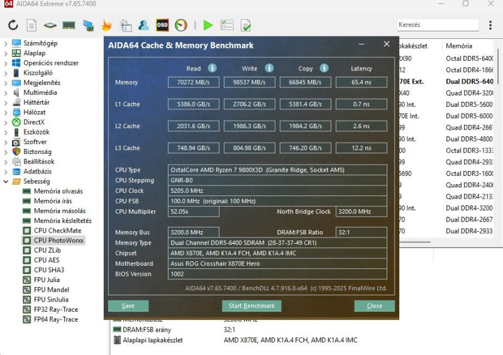Open the FPU Julia benchmark

(47, 280)
